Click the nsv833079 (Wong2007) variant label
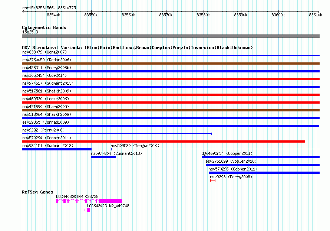Viewport: 330px width, 231px height. (x=44, y=52)
